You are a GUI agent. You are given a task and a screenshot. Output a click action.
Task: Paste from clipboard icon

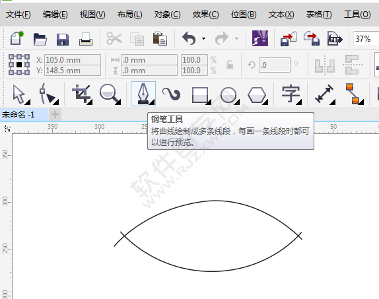click(x=160, y=38)
